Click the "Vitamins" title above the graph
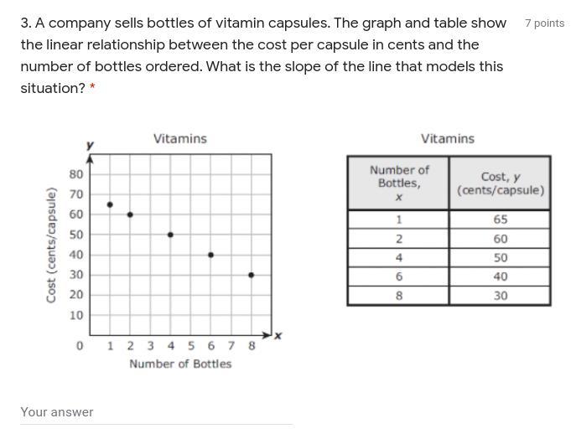This screenshot has height=439, width=576. [x=179, y=138]
